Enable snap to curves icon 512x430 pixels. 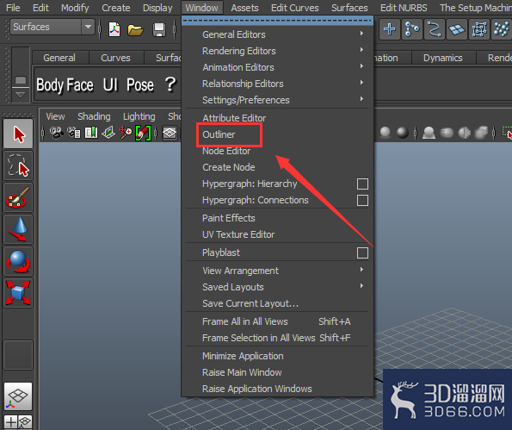[412, 29]
